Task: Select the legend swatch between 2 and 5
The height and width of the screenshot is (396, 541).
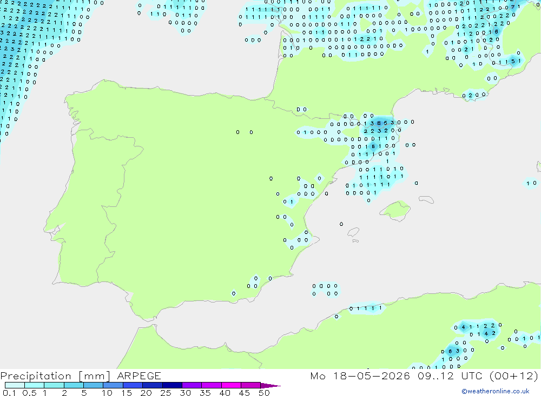Action: click(x=74, y=385)
